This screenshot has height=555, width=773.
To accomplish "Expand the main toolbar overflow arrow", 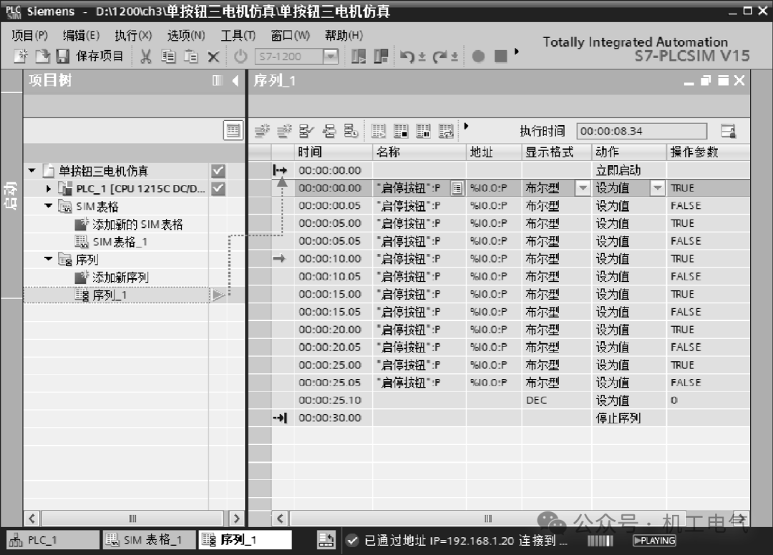I will coord(516,51).
